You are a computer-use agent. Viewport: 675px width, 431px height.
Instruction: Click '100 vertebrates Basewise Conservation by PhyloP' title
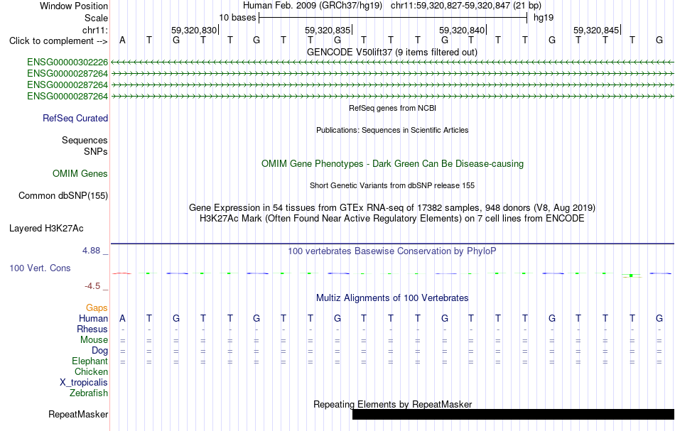click(x=392, y=251)
